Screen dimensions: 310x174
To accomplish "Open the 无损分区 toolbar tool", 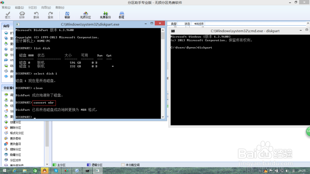I will point(86,15).
